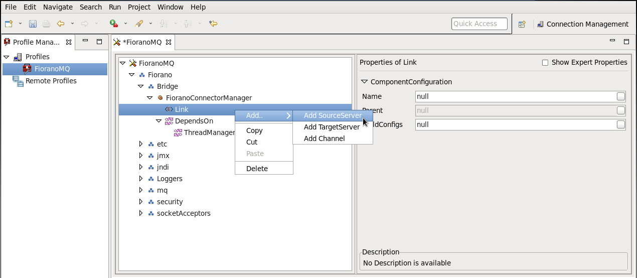637x278 pixels.
Task: Click the Save toolbar icon
Action: coord(33,24)
